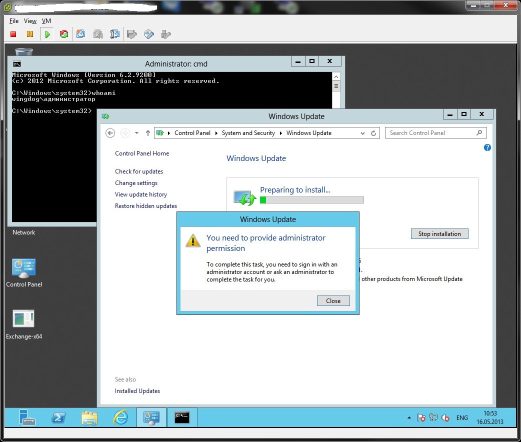Click the Windows Update title bar icon
The width and height of the screenshot is (521, 442).
(x=105, y=116)
